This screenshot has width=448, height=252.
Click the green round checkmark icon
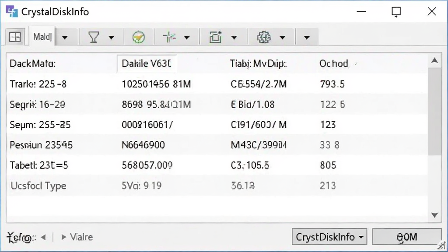point(139,37)
